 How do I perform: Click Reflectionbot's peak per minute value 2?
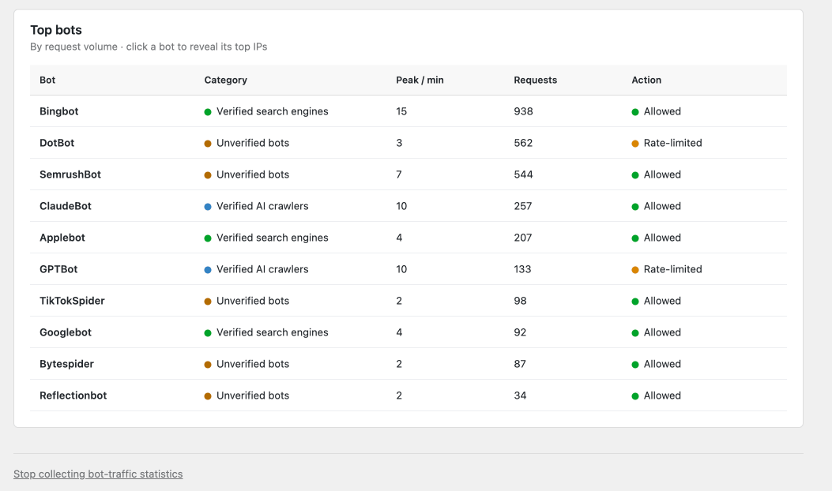tap(399, 395)
